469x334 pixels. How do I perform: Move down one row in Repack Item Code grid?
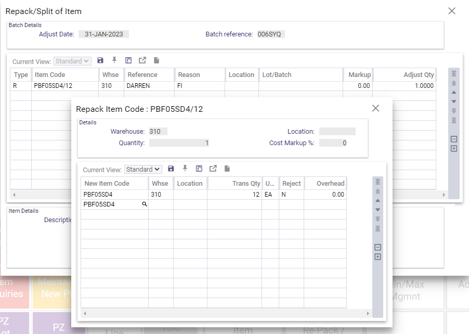coord(378,210)
